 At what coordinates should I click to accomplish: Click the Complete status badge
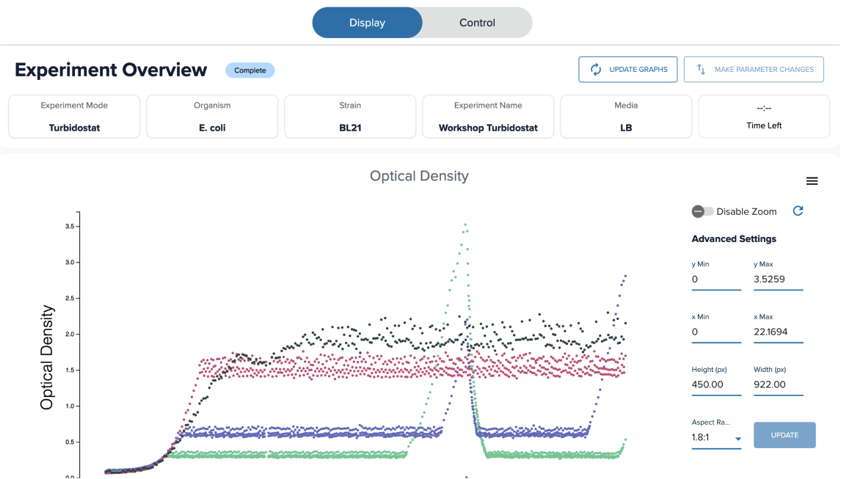click(250, 70)
